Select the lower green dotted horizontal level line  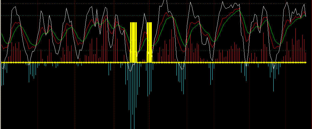pyautogui.click(x=154, y=51)
